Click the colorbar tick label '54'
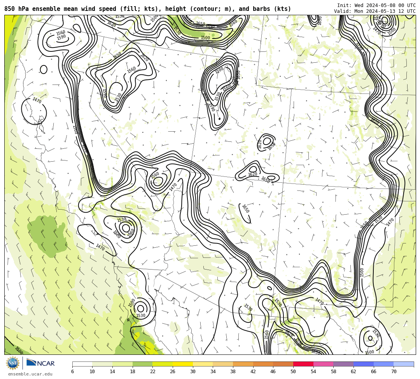420x379 pixels. (x=313, y=372)
